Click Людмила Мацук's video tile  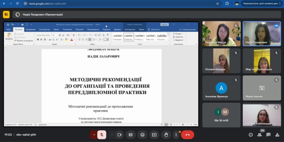click(221, 34)
